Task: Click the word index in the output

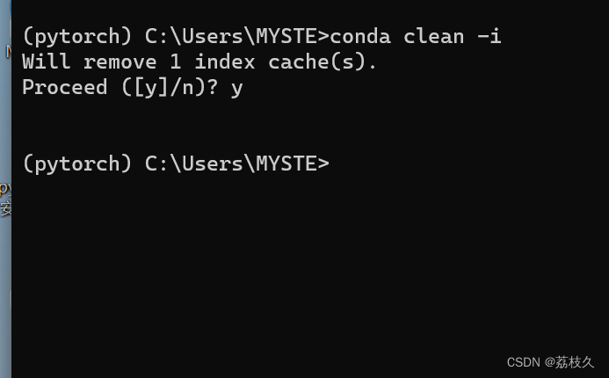Action: click(225, 62)
